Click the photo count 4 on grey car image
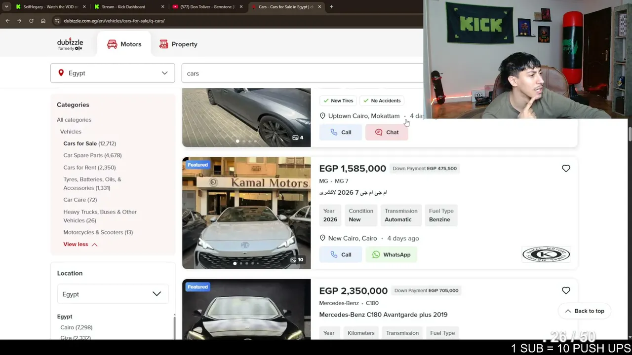Viewport: 632px width, 355px height. click(x=298, y=138)
